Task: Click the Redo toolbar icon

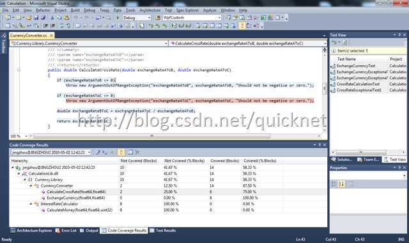Action: (x=86, y=18)
